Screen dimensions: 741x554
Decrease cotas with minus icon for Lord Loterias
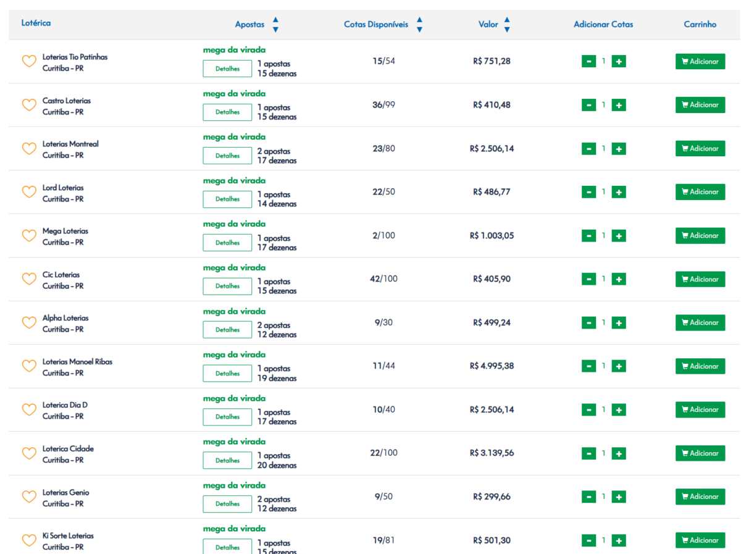pyautogui.click(x=588, y=192)
